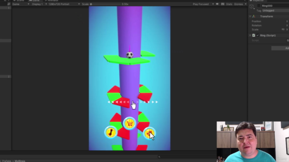Toggle the Stats button

[229, 4]
